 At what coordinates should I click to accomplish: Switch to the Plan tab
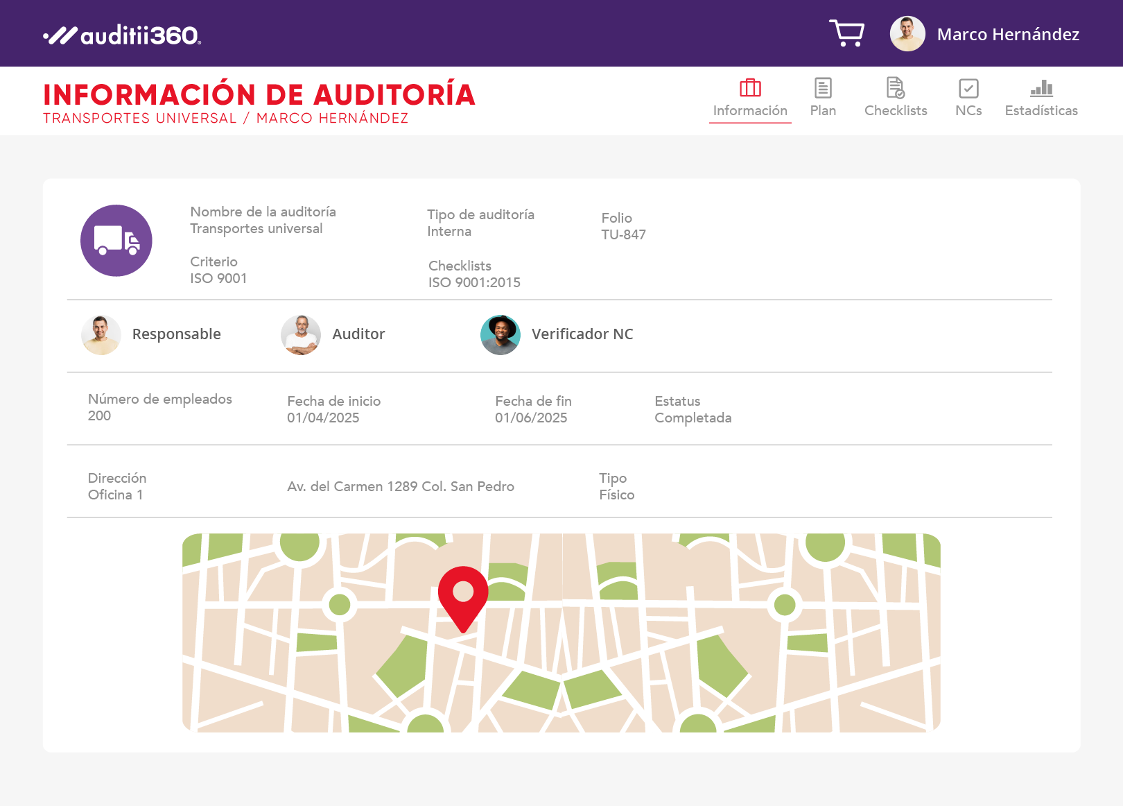point(823,111)
